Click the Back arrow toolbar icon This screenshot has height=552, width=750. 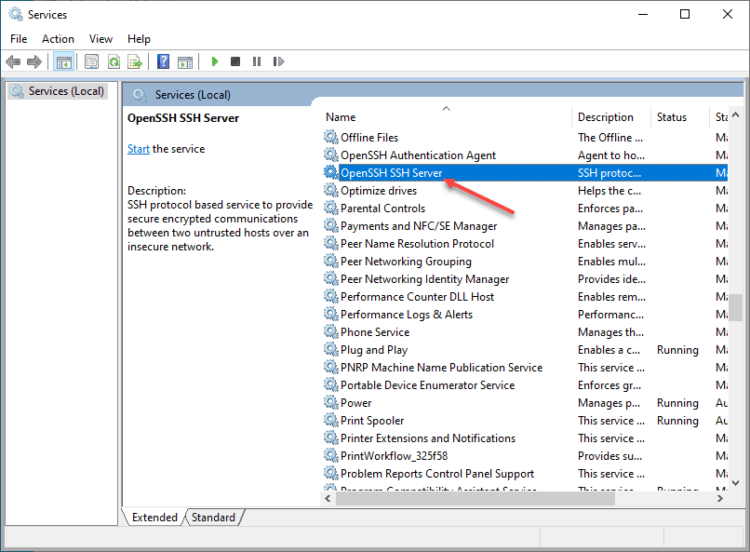tap(13, 61)
